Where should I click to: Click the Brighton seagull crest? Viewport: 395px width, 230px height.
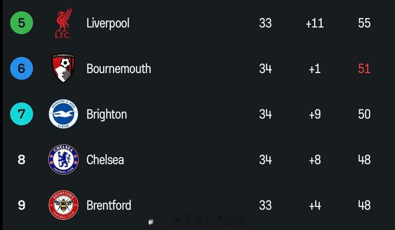coord(63,114)
